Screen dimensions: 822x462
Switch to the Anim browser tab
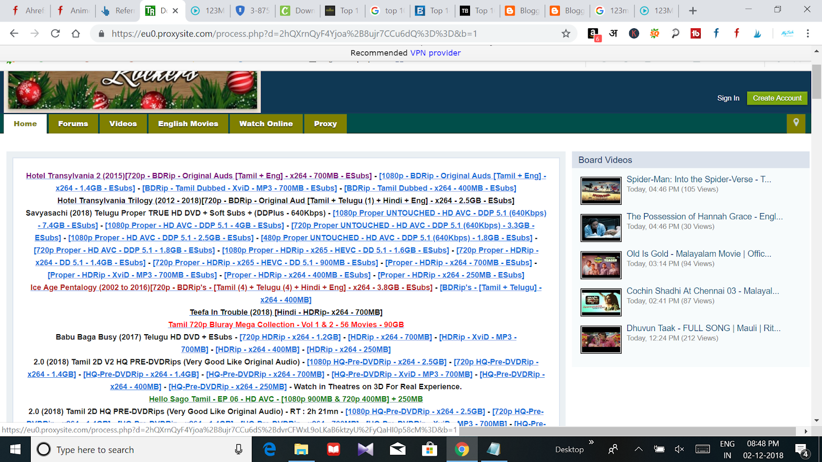(x=73, y=10)
